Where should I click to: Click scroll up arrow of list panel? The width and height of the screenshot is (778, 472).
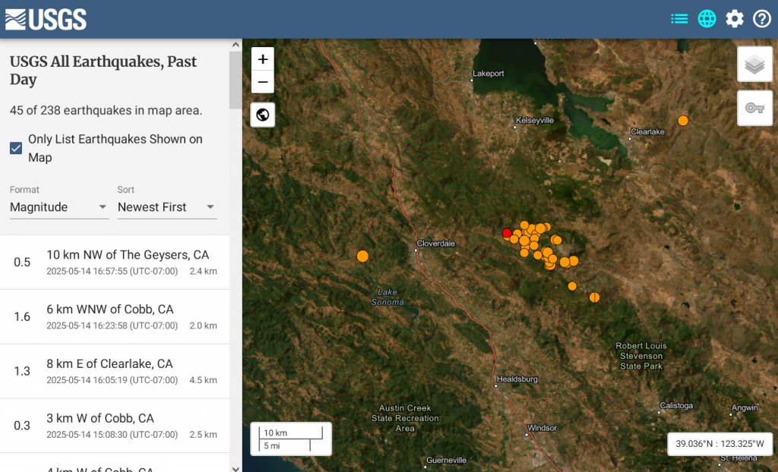(236, 45)
